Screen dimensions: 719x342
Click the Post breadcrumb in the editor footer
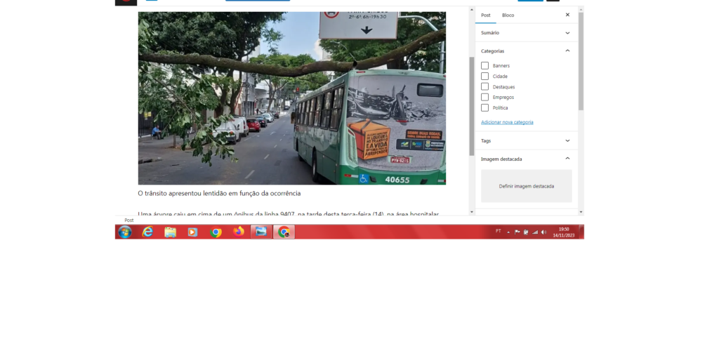coord(129,221)
